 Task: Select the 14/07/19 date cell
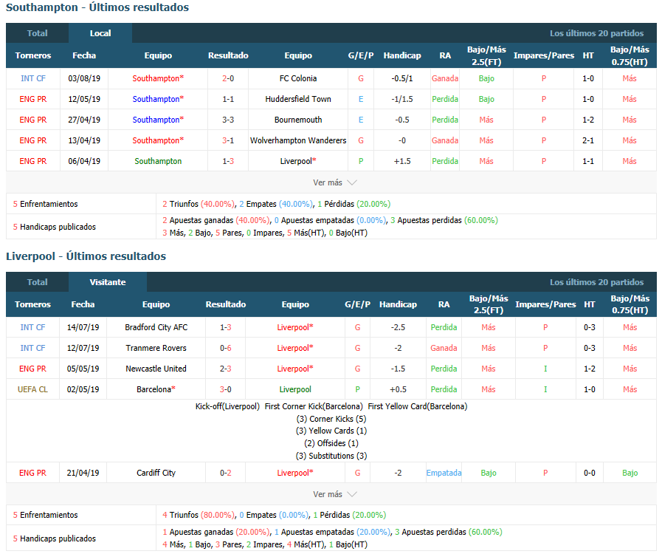83,327
